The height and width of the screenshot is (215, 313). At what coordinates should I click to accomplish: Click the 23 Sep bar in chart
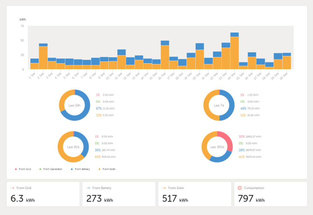click(x=226, y=56)
